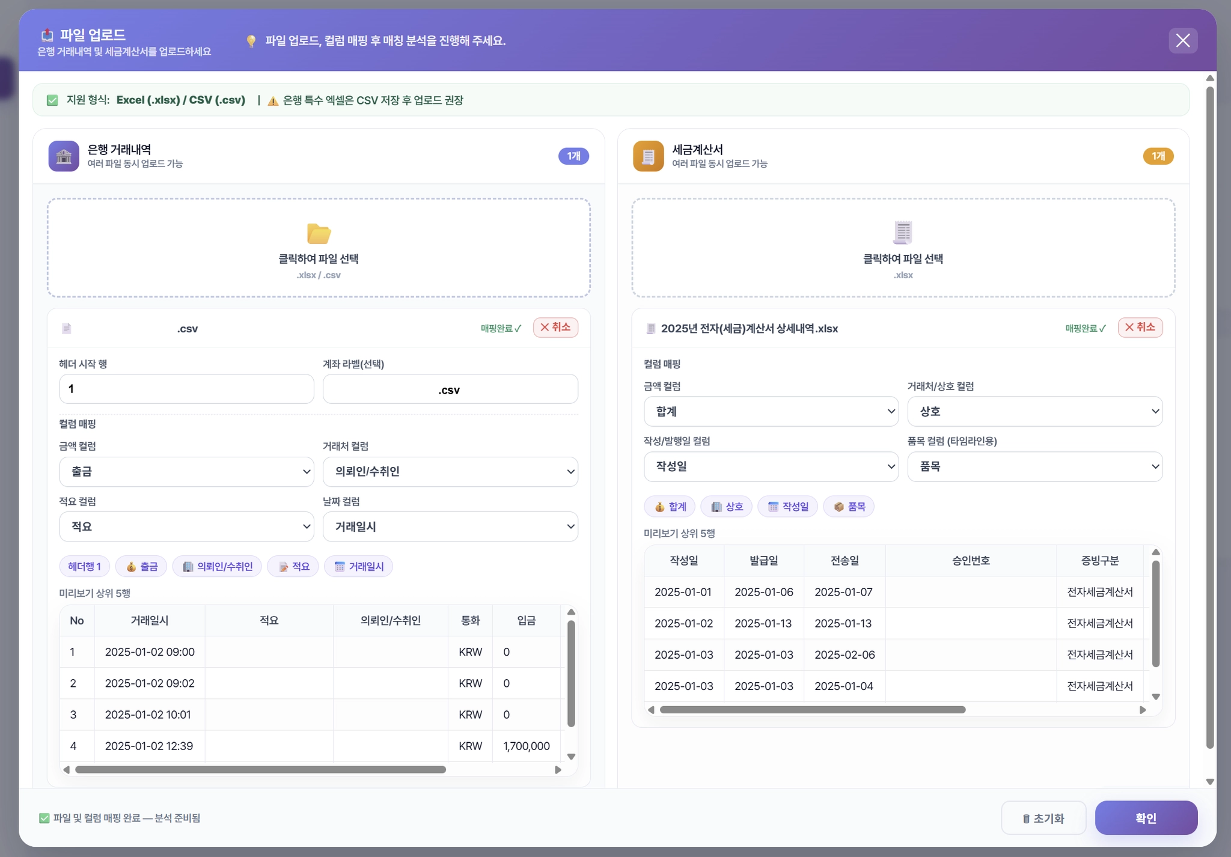Click the 헤더 시작 행 input field
The image size is (1231, 857).
point(186,389)
